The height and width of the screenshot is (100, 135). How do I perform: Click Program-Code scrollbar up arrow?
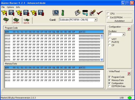pyautogui.click(x=102, y=35)
